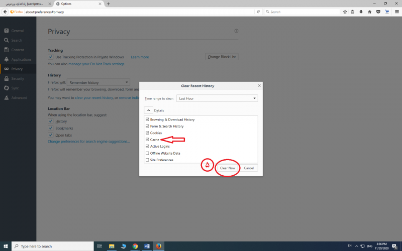Uncheck the Cache checkbox
402x251 pixels.
click(x=147, y=140)
